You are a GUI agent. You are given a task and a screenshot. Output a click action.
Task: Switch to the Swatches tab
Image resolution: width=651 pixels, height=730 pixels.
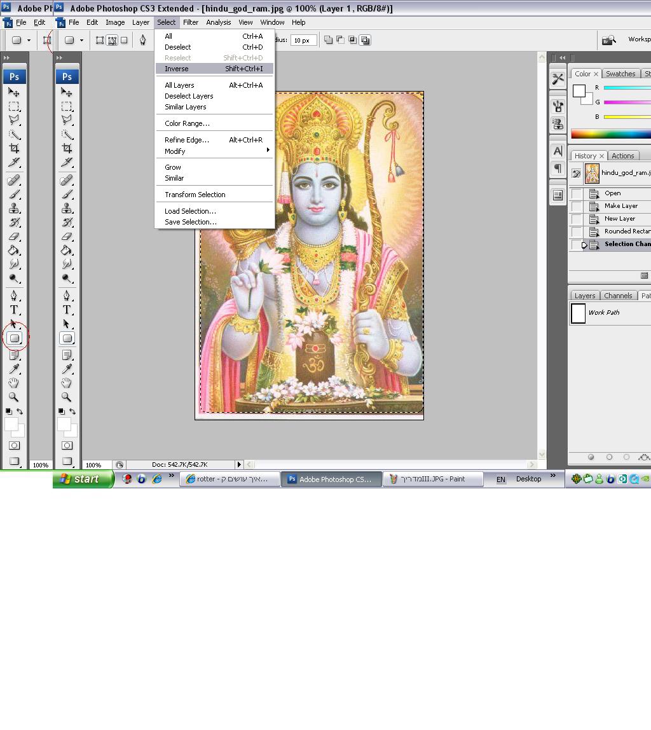(620, 74)
